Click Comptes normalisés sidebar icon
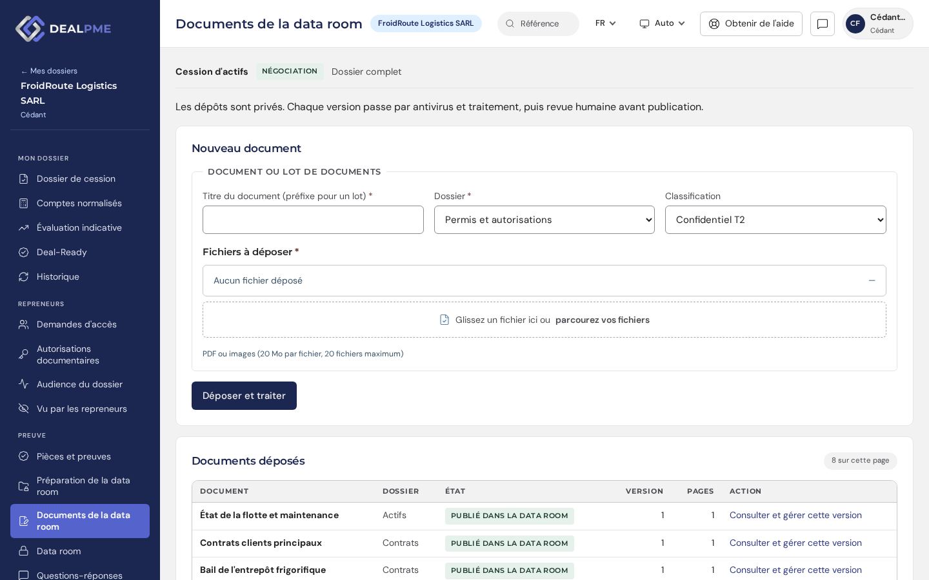 (x=24, y=203)
